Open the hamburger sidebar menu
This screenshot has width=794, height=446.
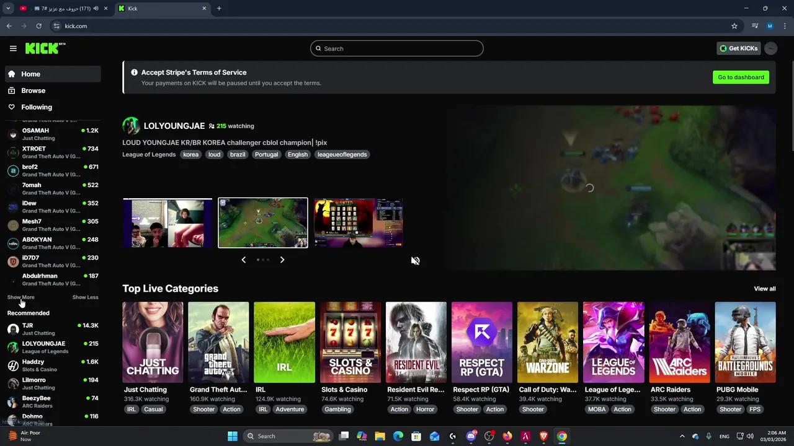(x=13, y=48)
